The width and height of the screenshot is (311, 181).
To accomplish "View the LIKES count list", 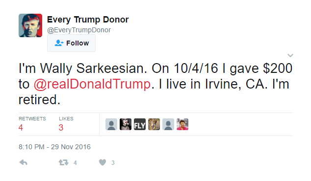I will pos(66,124).
